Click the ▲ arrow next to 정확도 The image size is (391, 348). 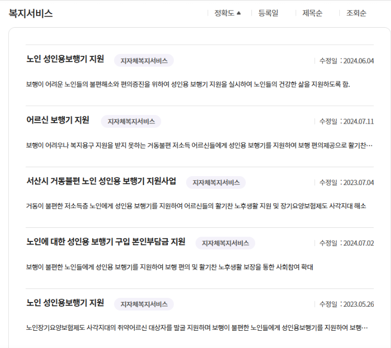pos(239,14)
